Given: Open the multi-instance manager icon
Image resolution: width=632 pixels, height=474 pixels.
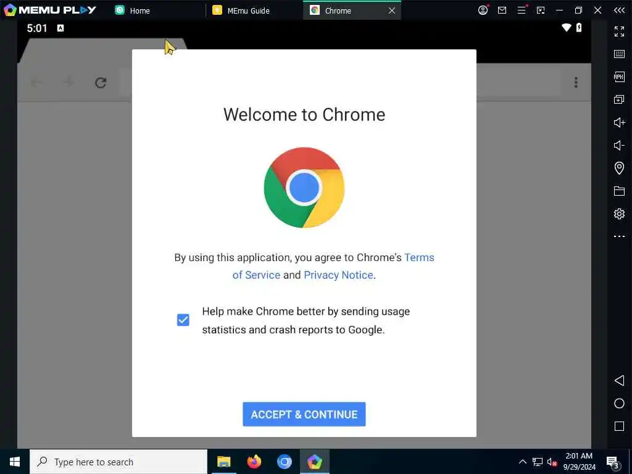Looking at the screenshot, I should click(619, 99).
